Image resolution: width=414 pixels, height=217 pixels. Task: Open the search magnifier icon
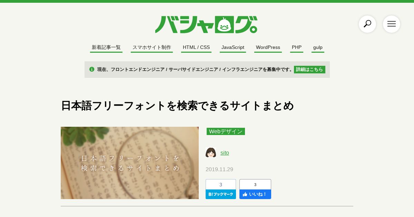(x=367, y=24)
